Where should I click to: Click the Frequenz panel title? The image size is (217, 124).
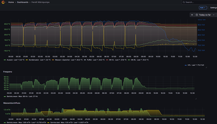(8, 72)
